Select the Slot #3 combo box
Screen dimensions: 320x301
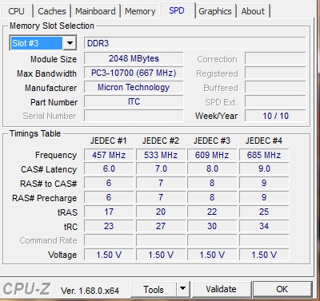[x=43, y=43]
